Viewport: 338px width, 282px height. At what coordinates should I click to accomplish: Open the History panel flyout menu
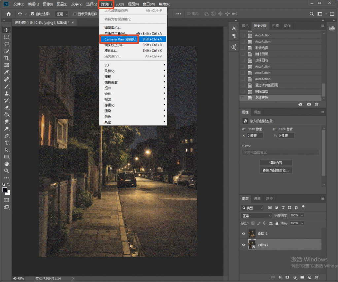323,26
